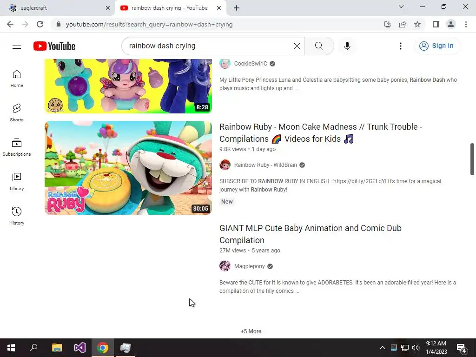Click the Rainbow Ruby video thumbnail

tap(128, 167)
